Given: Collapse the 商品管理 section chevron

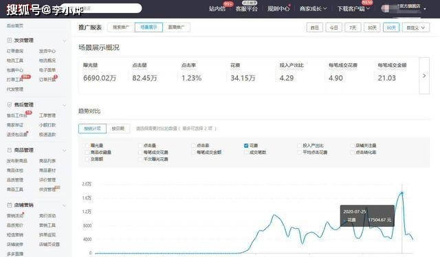Looking at the screenshot, I should click(64, 150).
